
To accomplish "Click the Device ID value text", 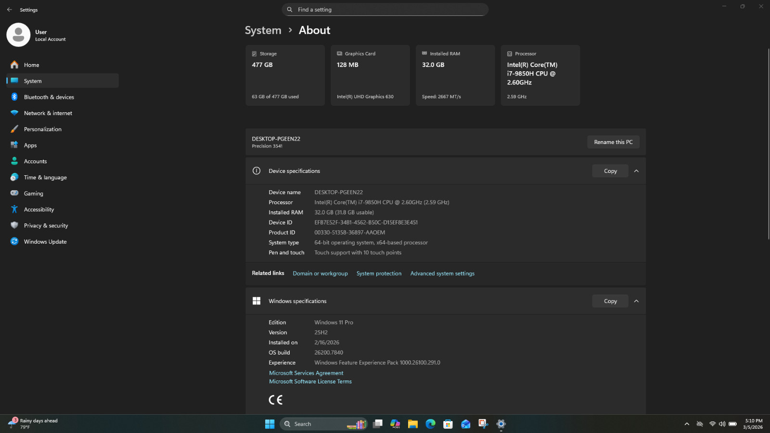I will click(366, 223).
